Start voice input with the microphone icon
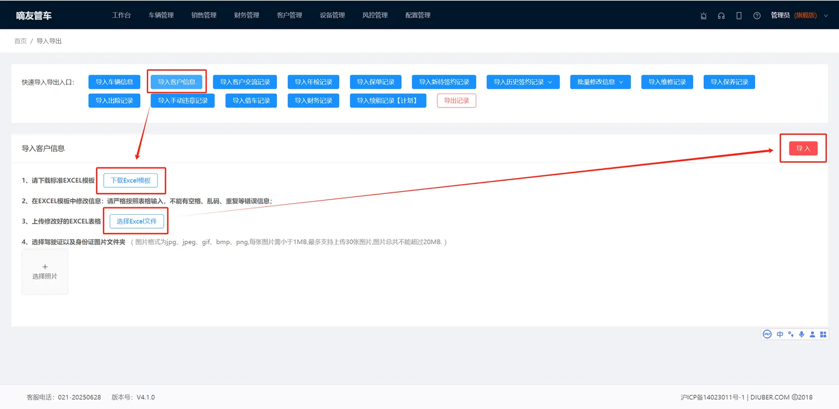 (x=802, y=334)
